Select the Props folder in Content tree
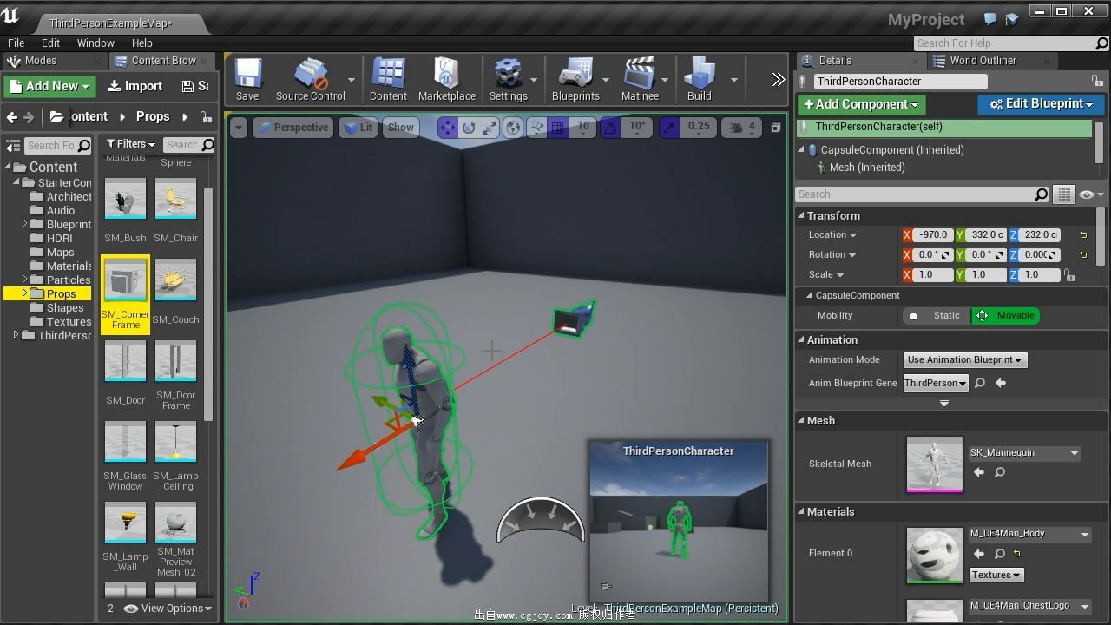This screenshot has width=1111, height=625. [x=61, y=293]
